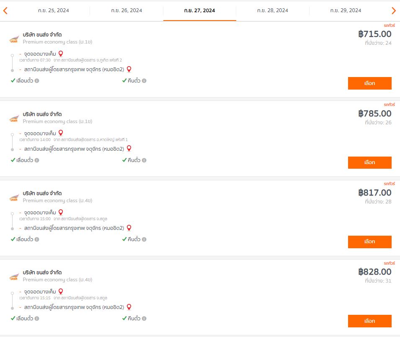The image size is (400, 337).
Task: Select the ฿785.00 trip with เลือก button
Action: coord(370,162)
